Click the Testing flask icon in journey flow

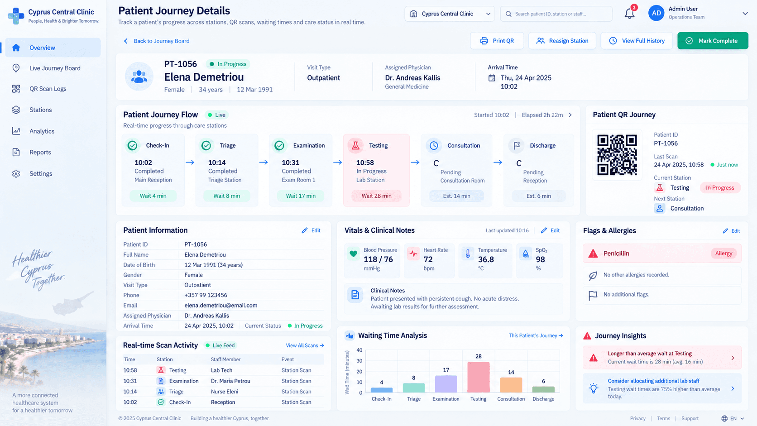[x=355, y=145]
